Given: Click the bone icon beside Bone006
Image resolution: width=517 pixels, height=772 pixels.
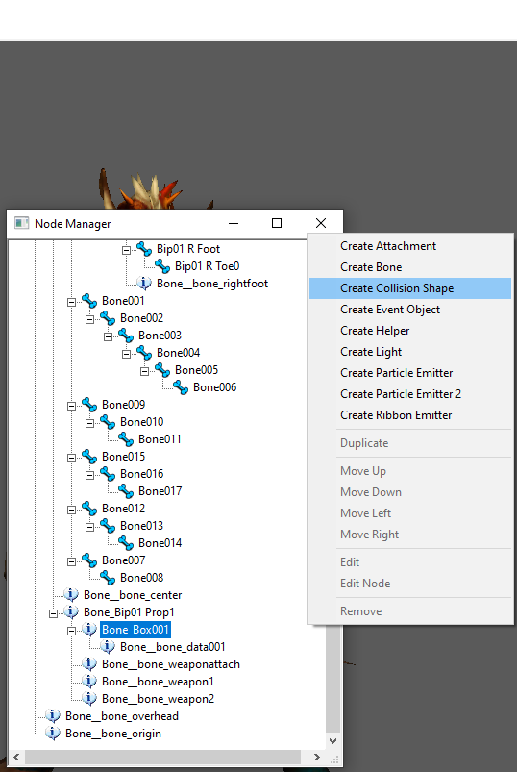Looking at the screenshot, I should click(181, 387).
